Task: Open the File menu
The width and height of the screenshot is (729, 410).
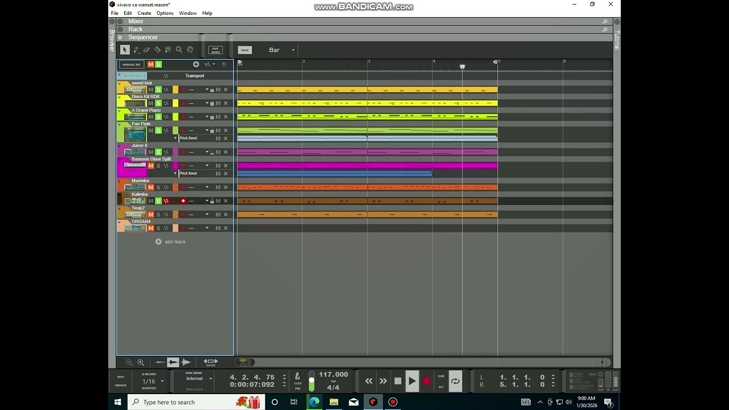Action: (114, 13)
